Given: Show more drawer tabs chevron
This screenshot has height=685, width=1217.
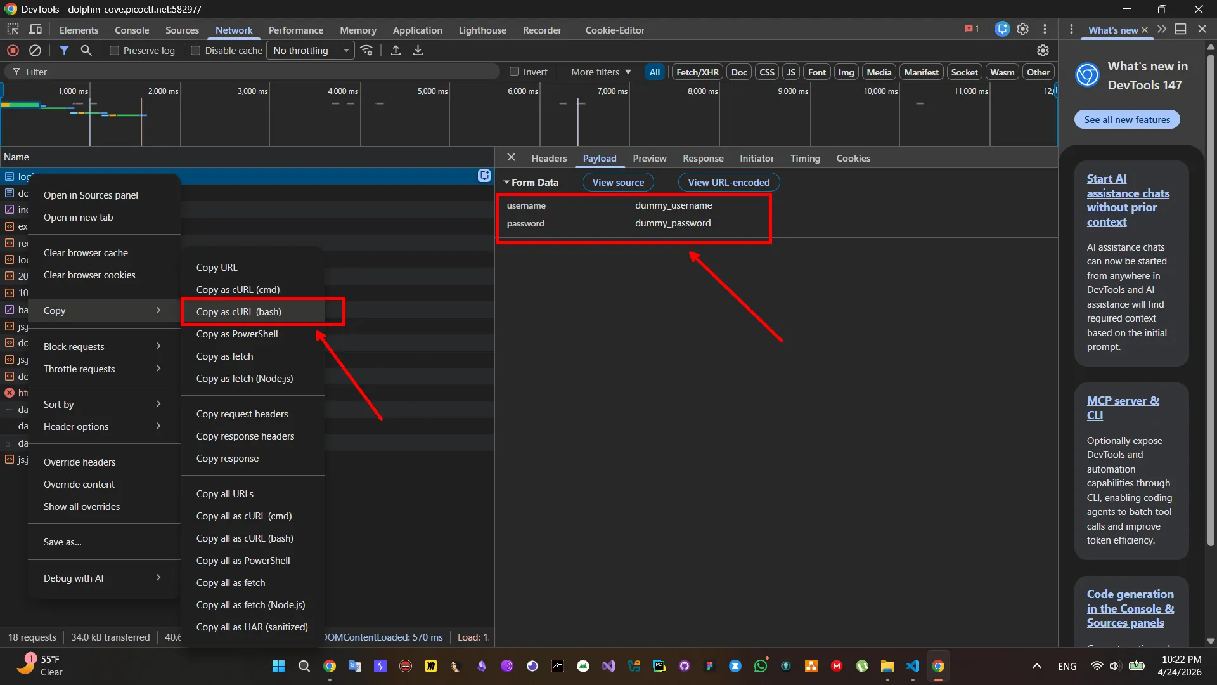Looking at the screenshot, I should [1161, 29].
